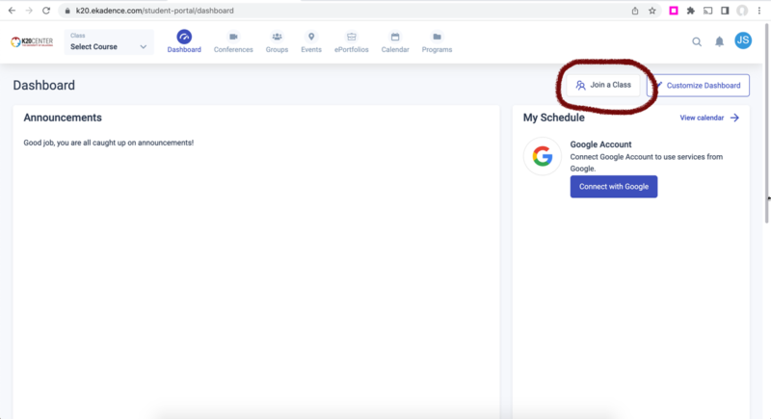Open notifications bell

(x=719, y=41)
